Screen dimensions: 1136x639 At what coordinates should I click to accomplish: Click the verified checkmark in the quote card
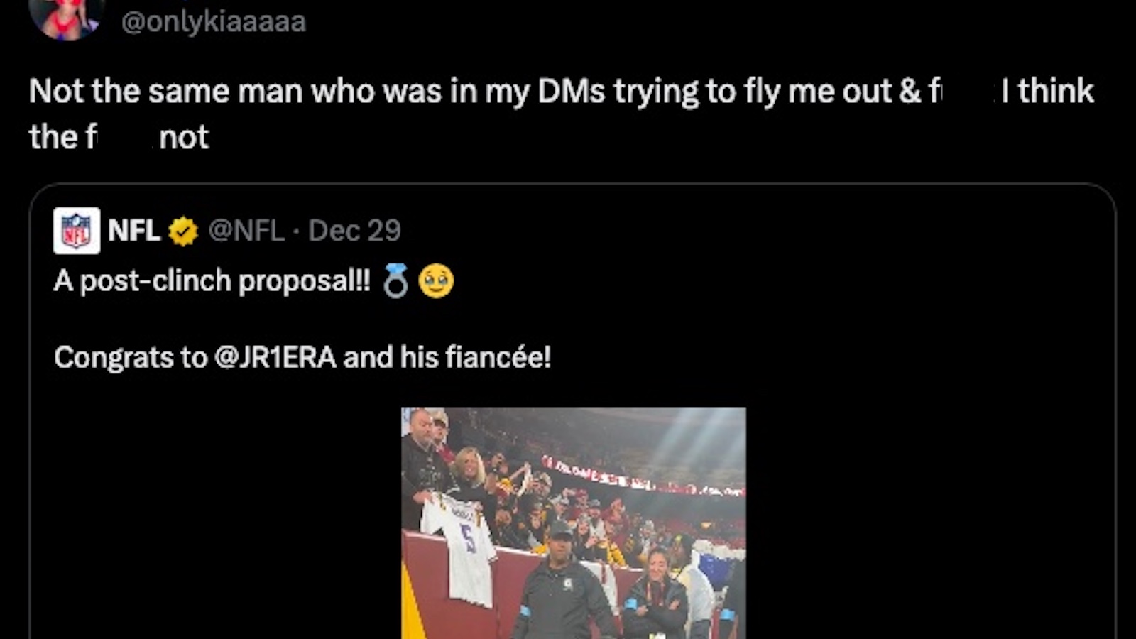click(x=183, y=229)
